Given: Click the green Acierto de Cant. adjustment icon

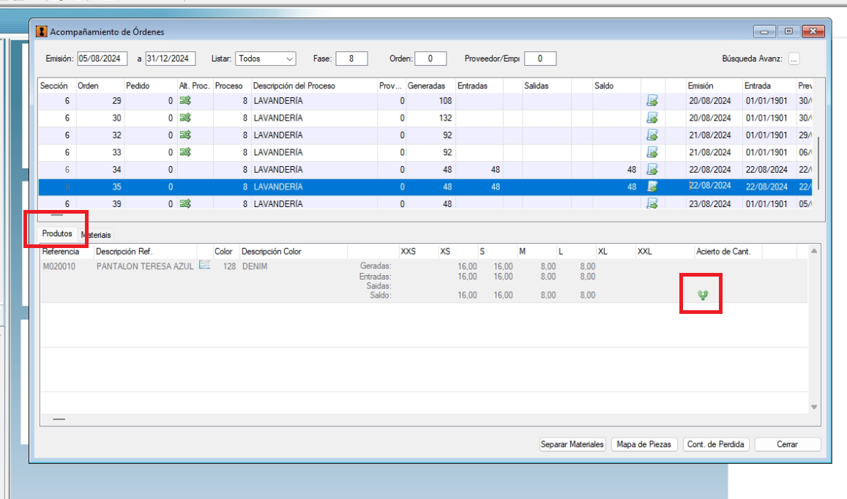Looking at the screenshot, I should 702,295.
